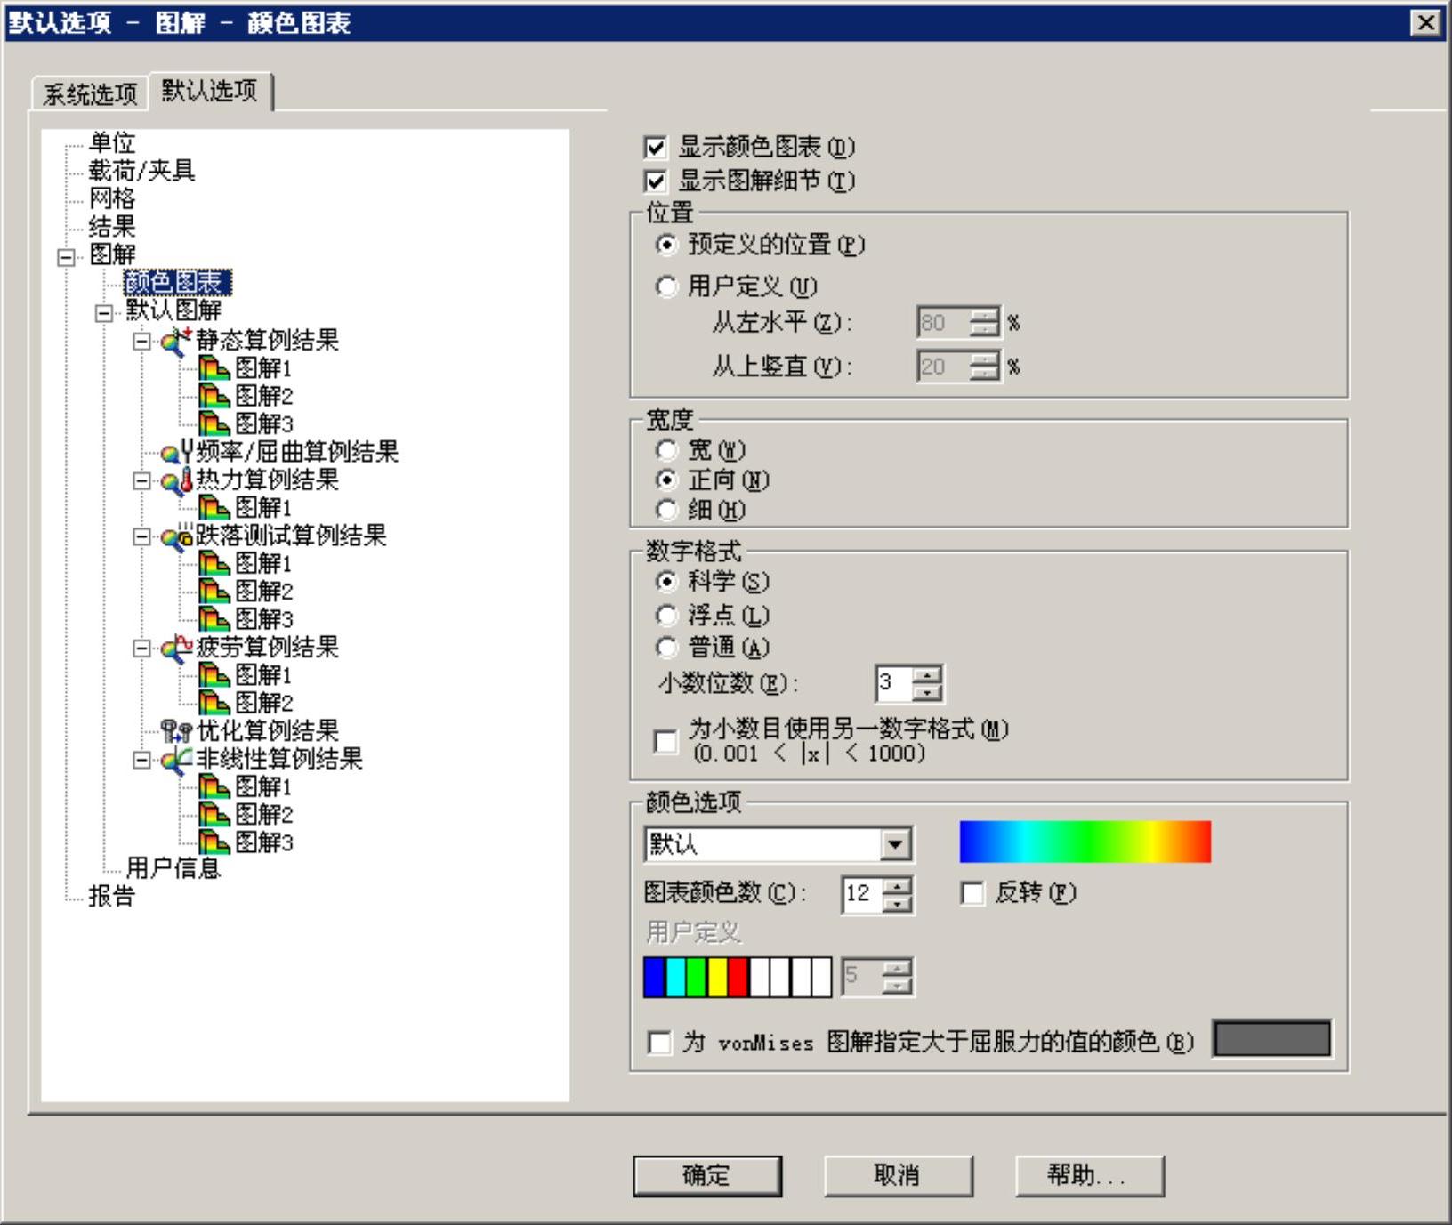Click the 取消 button
Viewport: 1452px width, 1225px height.
pyautogui.click(x=898, y=1176)
